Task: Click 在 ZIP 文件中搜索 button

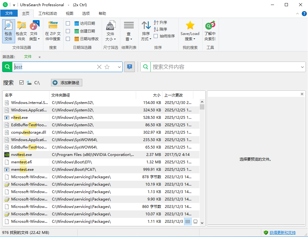Action: pyautogui.click(x=53, y=31)
